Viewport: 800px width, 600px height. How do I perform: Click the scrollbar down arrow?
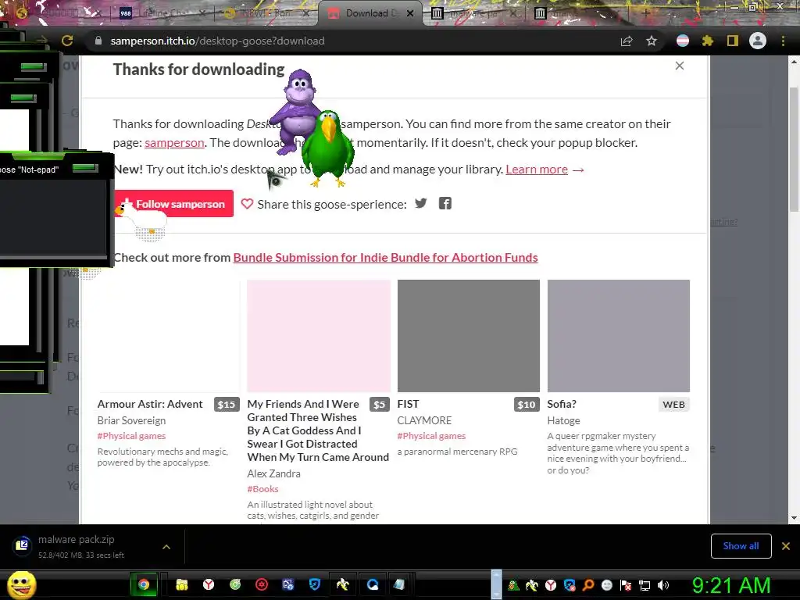click(x=794, y=517)
